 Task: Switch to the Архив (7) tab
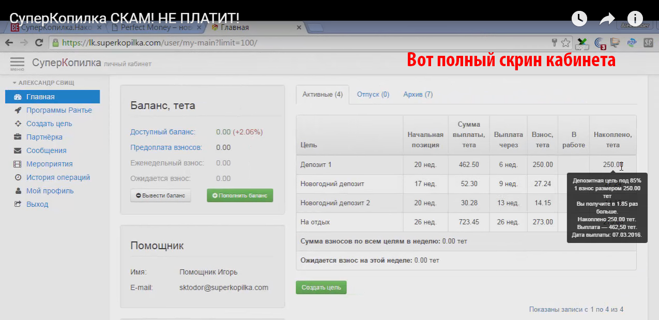[x=418, y=95]
